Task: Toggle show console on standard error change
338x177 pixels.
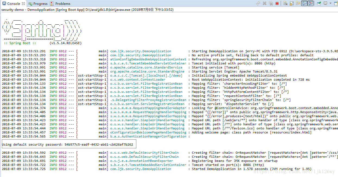Action: click(x=310, y=4)
